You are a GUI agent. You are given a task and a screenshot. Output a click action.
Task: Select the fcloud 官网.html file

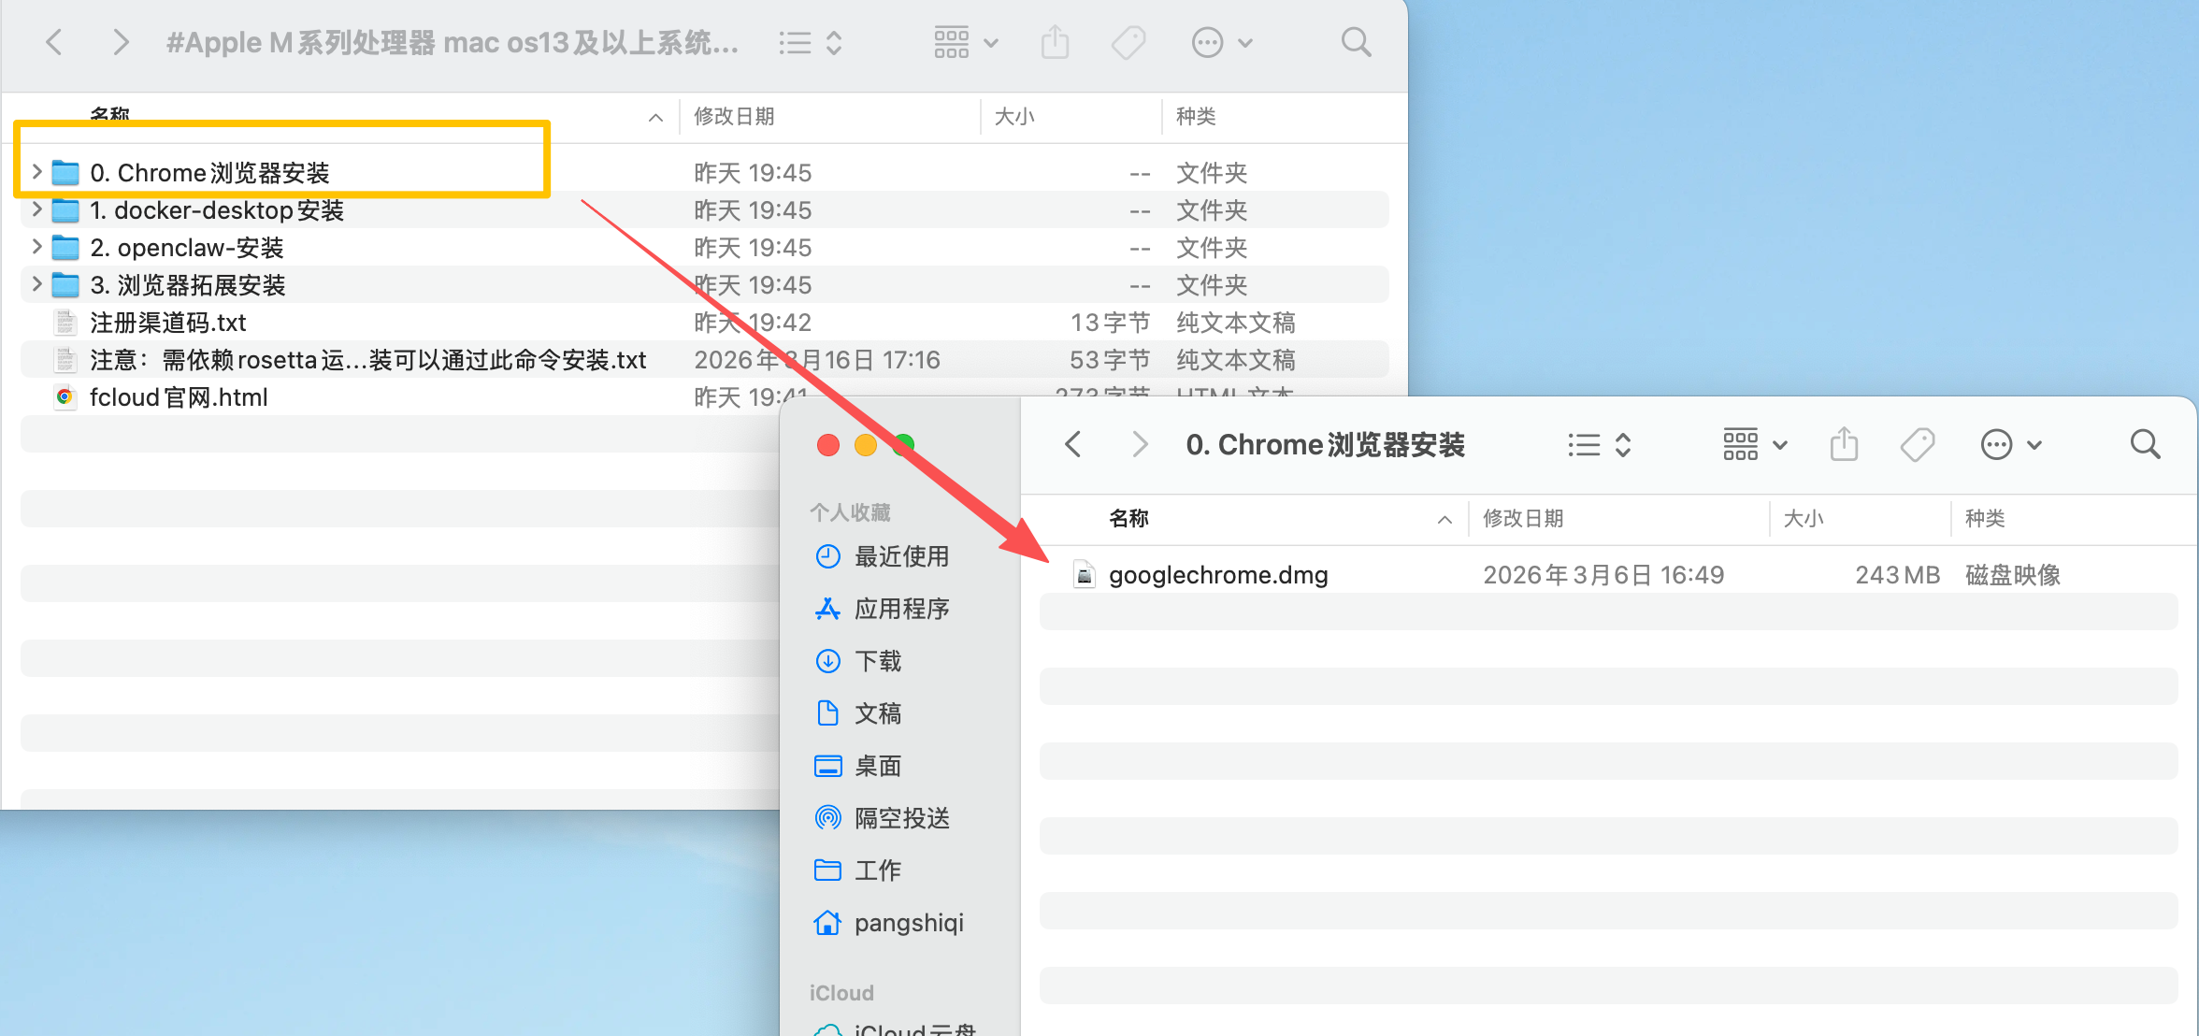pyautogui.click(x=178, y=397)
